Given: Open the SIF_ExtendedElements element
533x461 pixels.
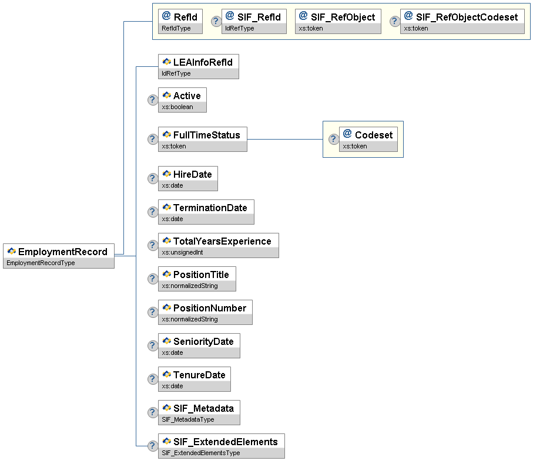Looking at the screenshot, I should click(222, 446).
